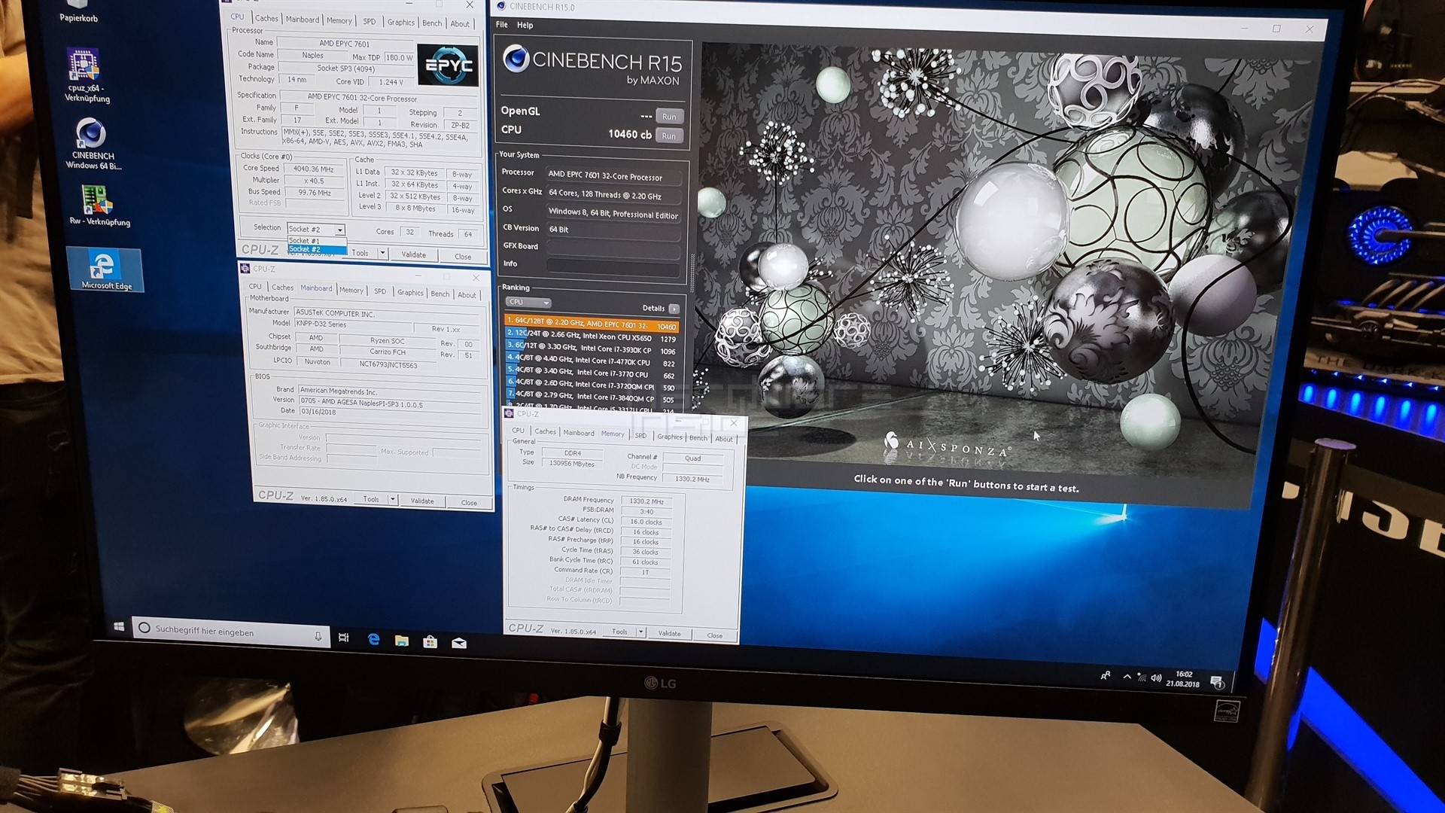Choose Socket #1 from the selection list
1445x813 pixels.
(317, 241)
